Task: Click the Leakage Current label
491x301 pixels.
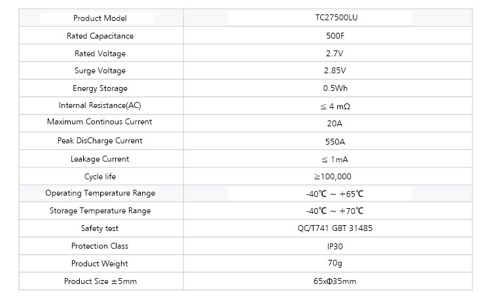Action: [x=100, y=159]
